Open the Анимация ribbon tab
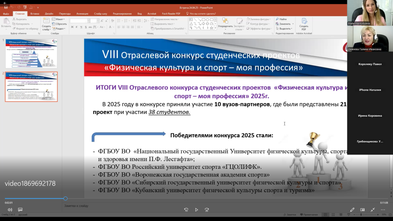Screen dimensions: 393x221 click(82, 13)
